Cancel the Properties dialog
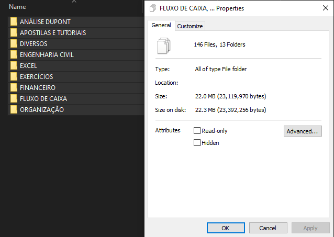The width and height of the screenshot is (334, 237). (x=268, y=228)
